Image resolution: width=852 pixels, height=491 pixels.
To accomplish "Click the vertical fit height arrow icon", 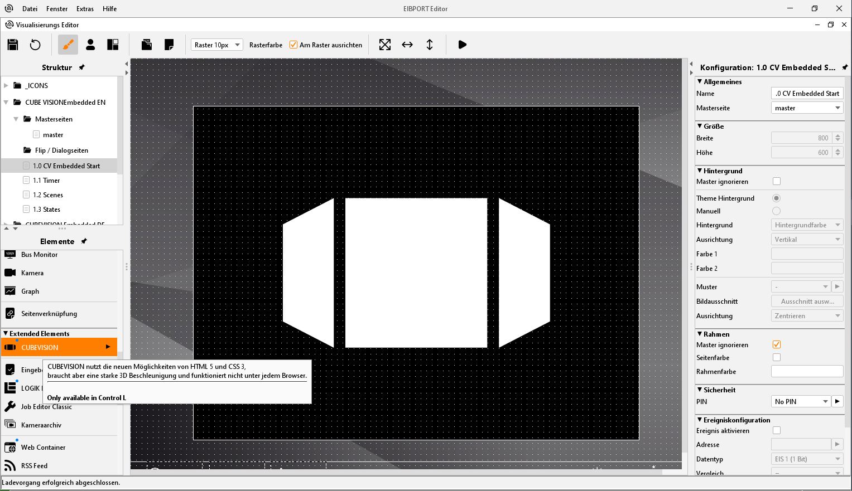I will coord(430,45).
